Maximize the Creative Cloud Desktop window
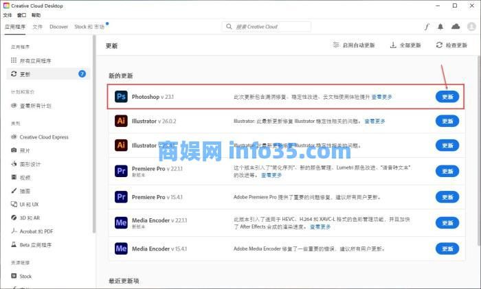Viewport: 481px width, 289px height. tap(455, 5)
